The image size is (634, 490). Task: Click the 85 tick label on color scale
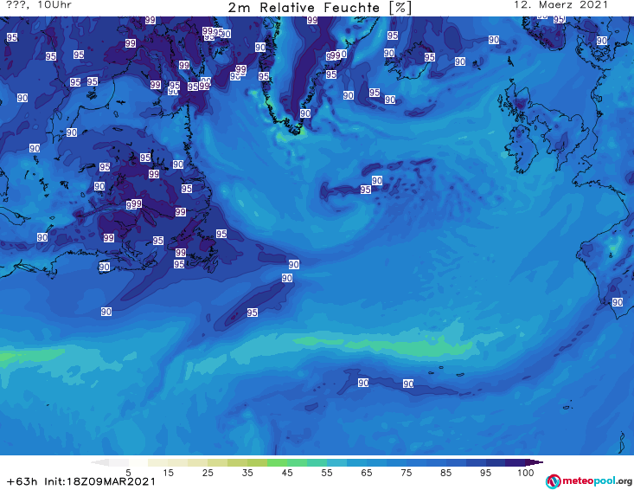click(445, 473)
